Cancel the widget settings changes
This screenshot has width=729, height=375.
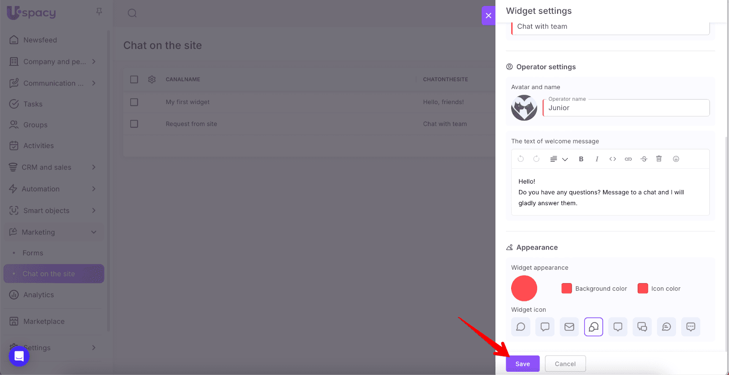pyautogui.click(x=565, y=364)
